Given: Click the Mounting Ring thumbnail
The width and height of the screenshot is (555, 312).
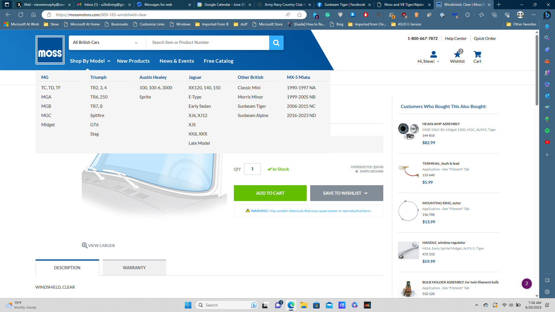Looking at the screenshot, I should [408, 211].
